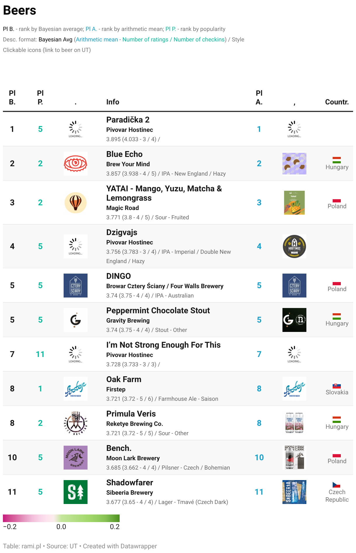The image size is (356, 553).
Task: Click the Countr. column header
Action: (337, 102)
